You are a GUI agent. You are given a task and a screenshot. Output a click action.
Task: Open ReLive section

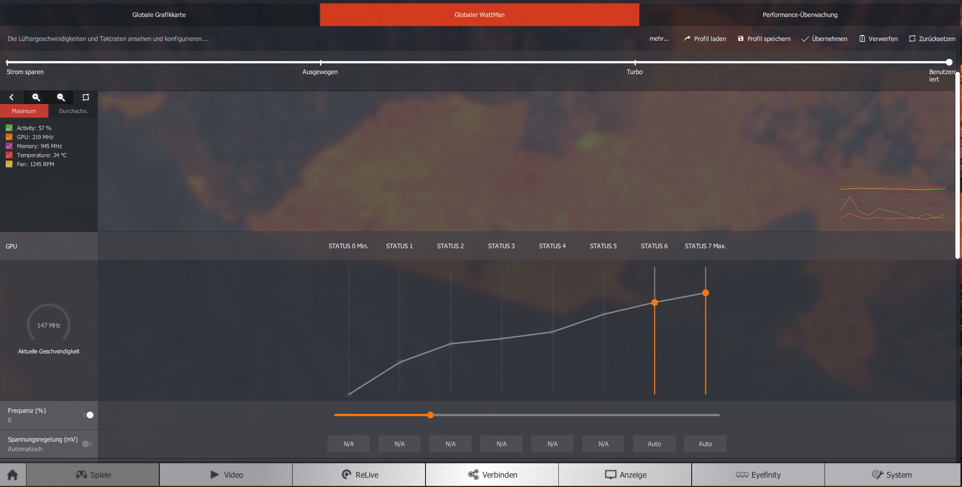click(359, 475)
